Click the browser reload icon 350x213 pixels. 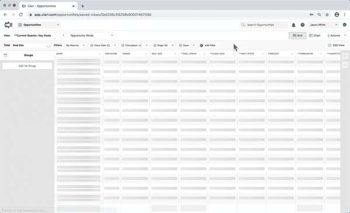[x=21, y=15]
